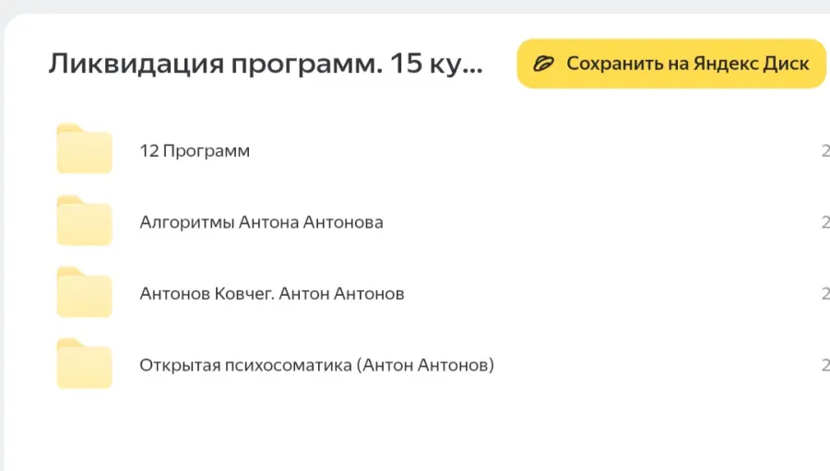The height and width of the screenshot is (471, 830).
Task: Click the cut-off date of Открытая психосоматика
Action: (x=824, y=365)
